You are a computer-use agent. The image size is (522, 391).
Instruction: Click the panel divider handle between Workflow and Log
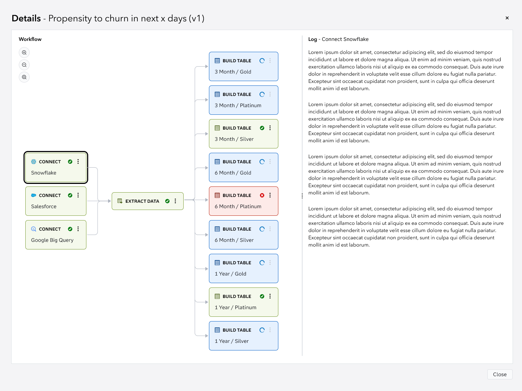(302, 195)
